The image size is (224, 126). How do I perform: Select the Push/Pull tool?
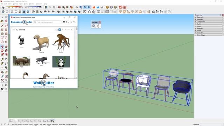(x=6, y=47)
